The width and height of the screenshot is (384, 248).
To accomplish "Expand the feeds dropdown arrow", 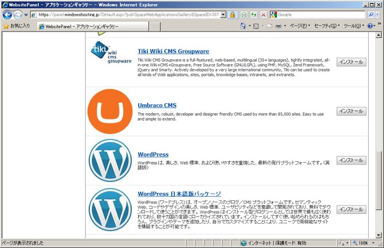I will 263,26.
